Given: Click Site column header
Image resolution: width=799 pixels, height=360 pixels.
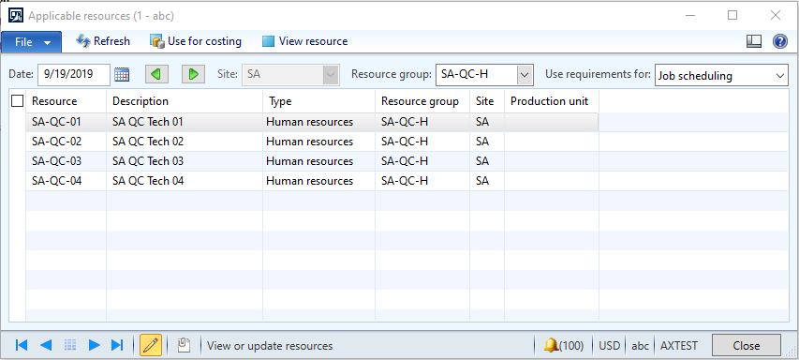Looking at the screenshot, I should point(487,101).
